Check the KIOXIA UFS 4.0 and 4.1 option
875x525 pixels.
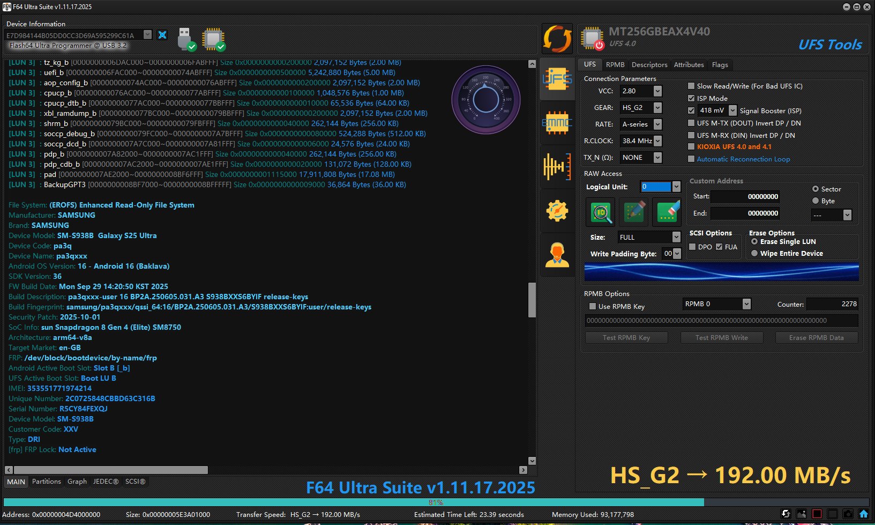[691, 146]
